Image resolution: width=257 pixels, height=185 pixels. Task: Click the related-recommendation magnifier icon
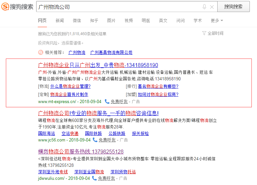[41, 52]
